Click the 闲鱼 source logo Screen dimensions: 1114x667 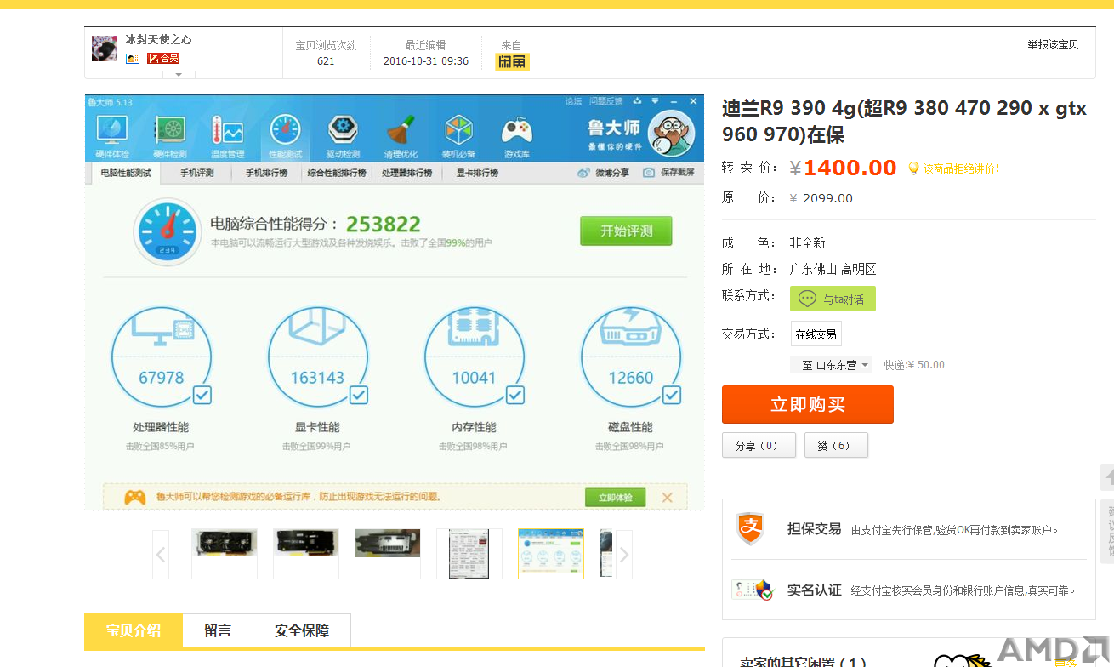[x=513, y=61]
